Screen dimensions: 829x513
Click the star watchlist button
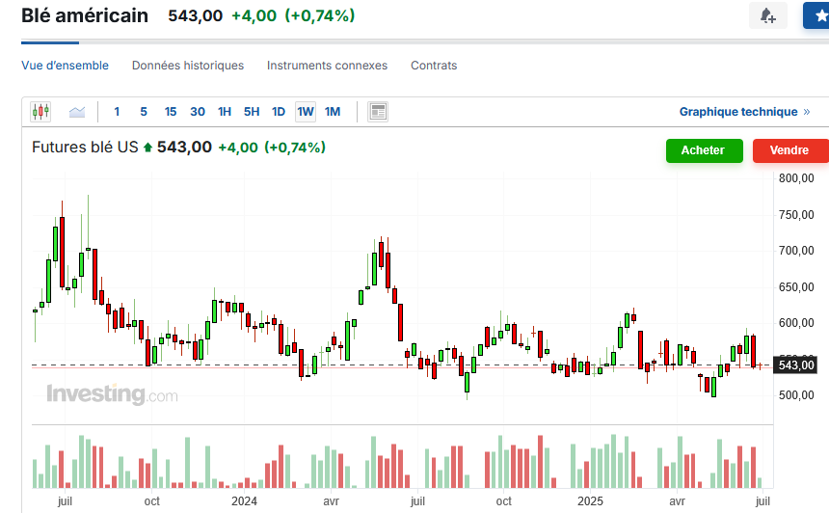[817, 16]
